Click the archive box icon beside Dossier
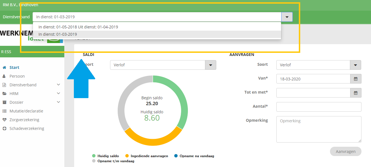 (4, 102)
